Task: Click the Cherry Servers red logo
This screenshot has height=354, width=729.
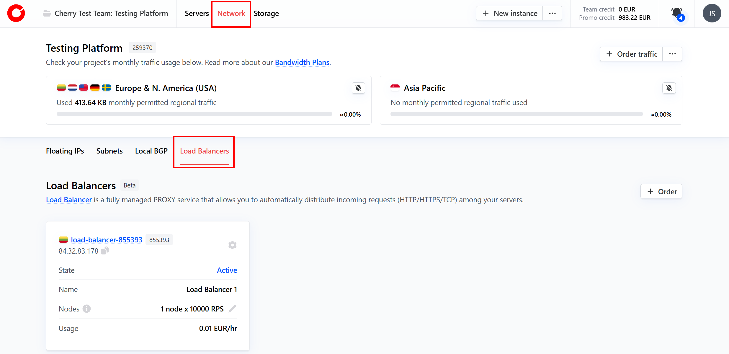Action: pyautogui.click(x=16, y=13)
